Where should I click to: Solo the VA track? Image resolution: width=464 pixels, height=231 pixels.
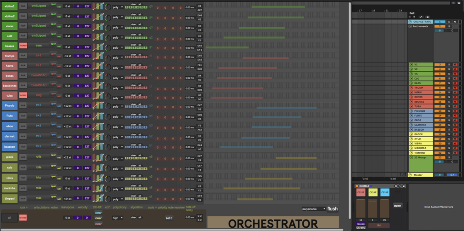pyautogui.click(x=449, y=74)
